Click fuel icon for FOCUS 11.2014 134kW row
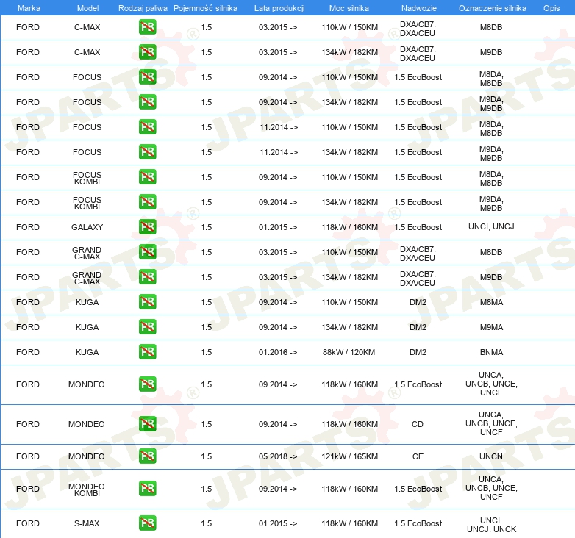Image resolution: width=575 pixels, height=538 pixels. [x=147, y=151]
